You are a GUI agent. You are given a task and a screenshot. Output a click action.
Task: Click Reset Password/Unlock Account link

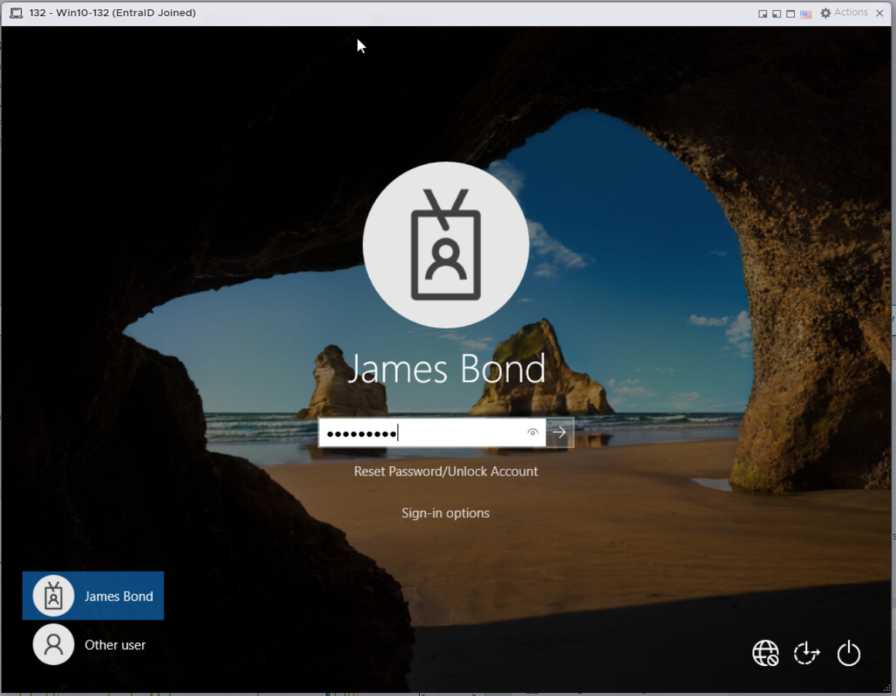(x=445, y=471)
